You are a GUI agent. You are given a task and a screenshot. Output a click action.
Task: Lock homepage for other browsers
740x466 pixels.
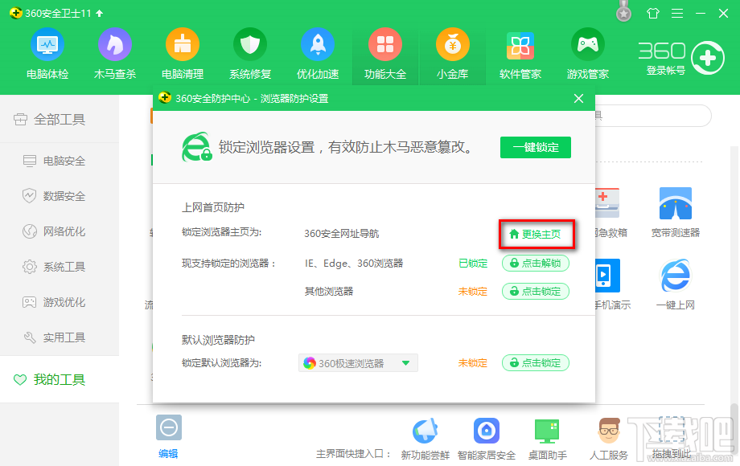pos(536,291)
